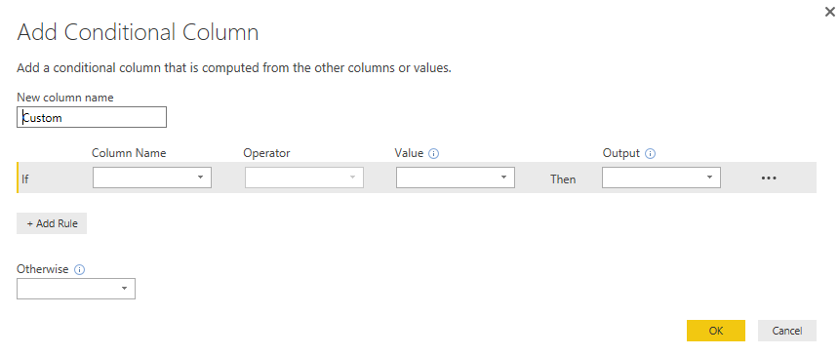Open the rule's ellipsis options menu
This screenshot has width=839, height=356.
[x=769, y=178]
